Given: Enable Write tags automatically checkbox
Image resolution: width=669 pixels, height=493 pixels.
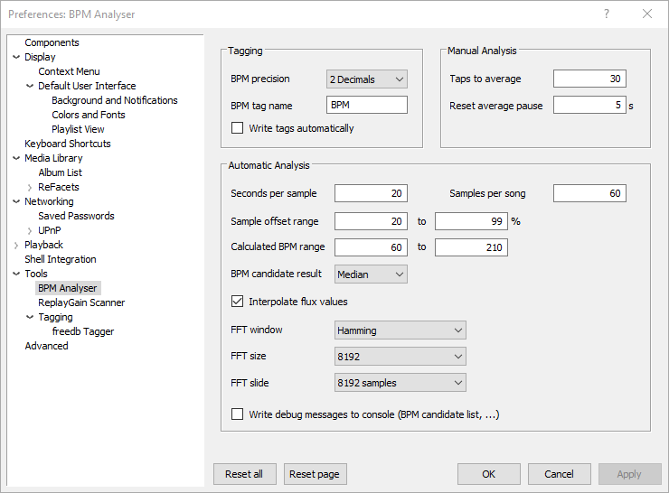Looking at the screenshot, I should point(238,128).
